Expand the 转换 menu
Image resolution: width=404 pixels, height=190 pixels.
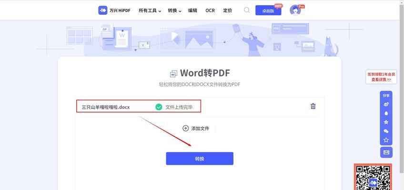pyautogui.click(x=175, y=10)
